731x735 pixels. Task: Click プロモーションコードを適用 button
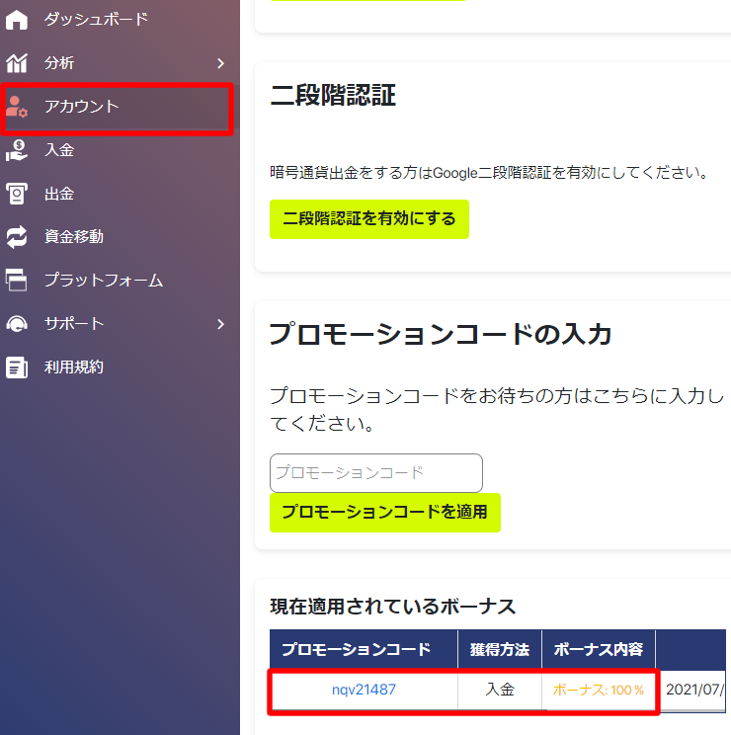(385, 513)
